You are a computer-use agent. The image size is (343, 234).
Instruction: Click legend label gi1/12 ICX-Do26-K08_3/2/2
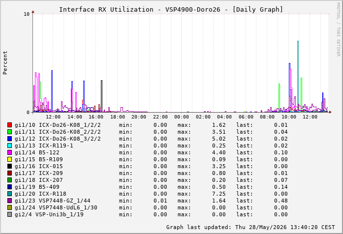(x=58, y=139)
